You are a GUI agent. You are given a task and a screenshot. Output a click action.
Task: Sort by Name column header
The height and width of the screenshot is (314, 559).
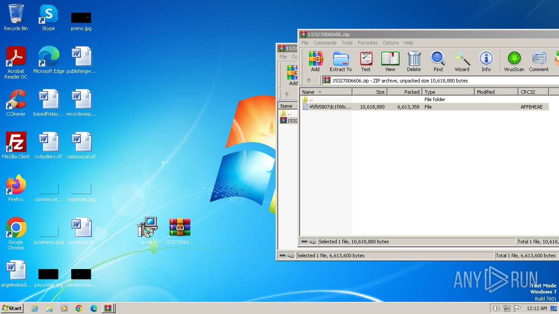[x=326, y=92]
